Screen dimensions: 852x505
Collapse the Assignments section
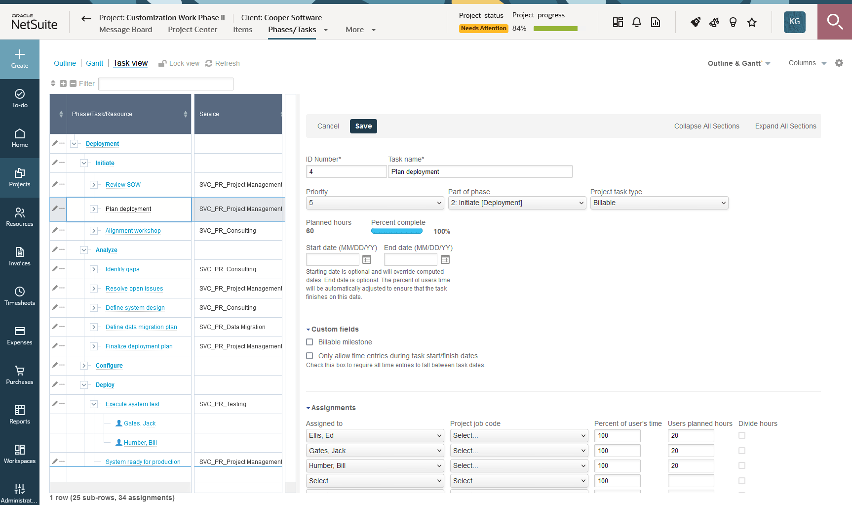331,408
